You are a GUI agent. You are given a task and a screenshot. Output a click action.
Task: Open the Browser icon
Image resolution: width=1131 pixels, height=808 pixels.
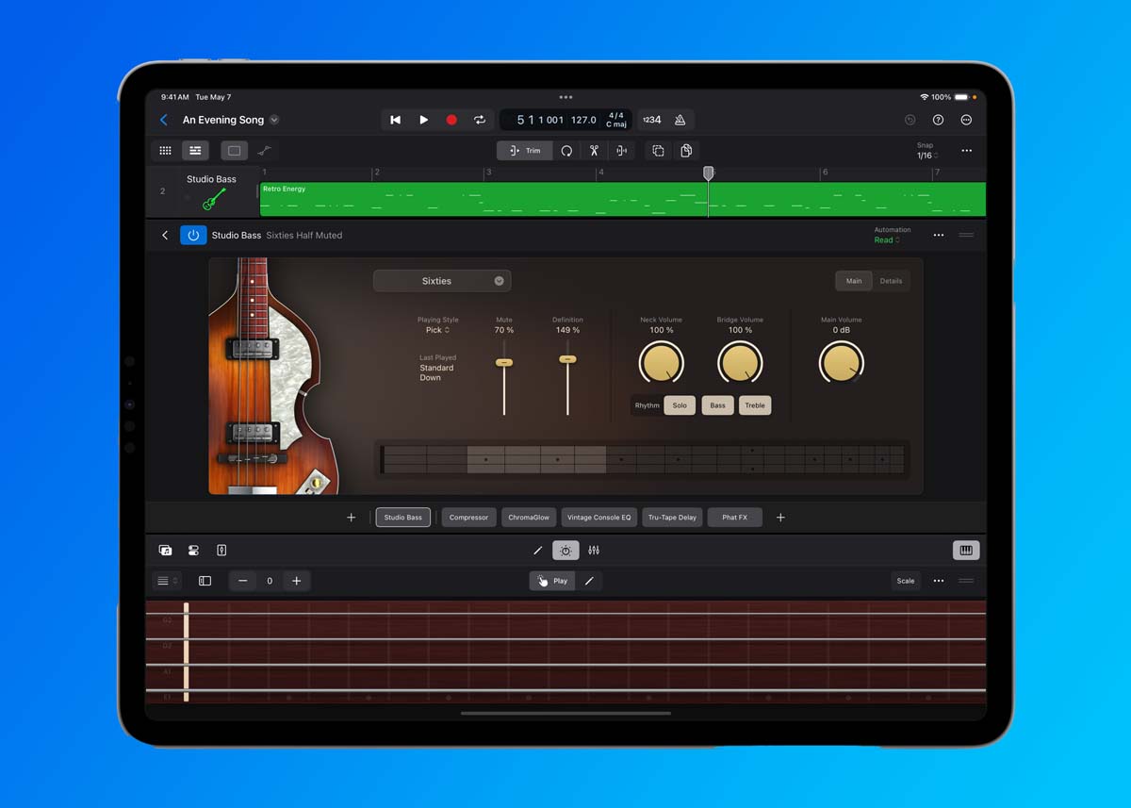[165, 551]
